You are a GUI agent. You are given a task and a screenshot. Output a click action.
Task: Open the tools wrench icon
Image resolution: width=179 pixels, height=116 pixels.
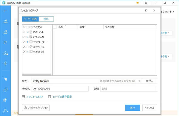coord(5,111)
